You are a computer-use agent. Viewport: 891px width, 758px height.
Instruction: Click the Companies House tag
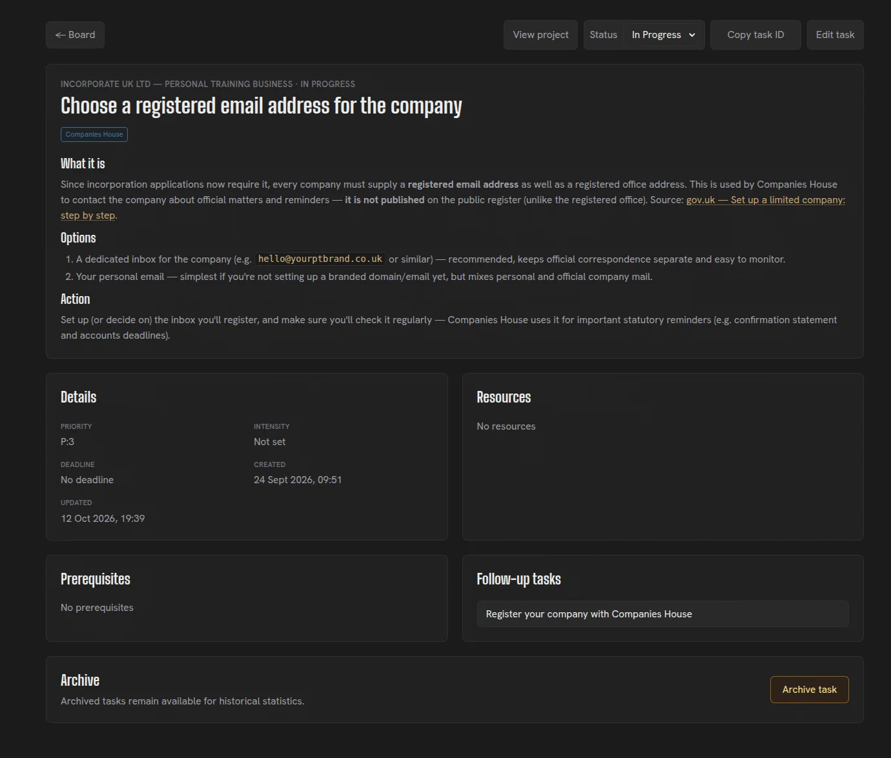(x=94, y=134)
